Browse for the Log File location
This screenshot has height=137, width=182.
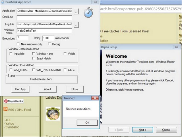76,25
